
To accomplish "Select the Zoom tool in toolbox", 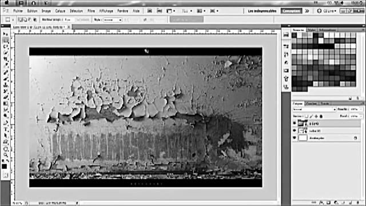I will (x=5, y=155).
